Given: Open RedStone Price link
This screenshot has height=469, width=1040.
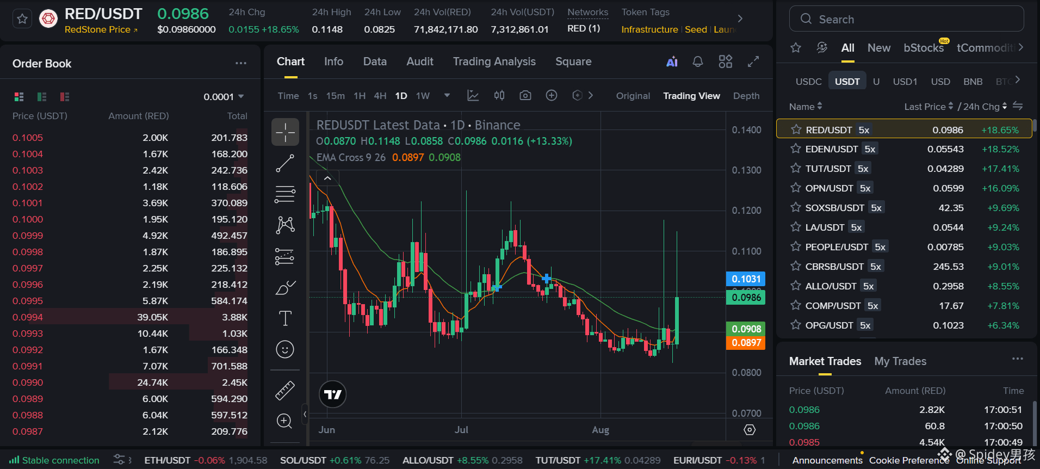Looking at the screenshot, I should coord(101,29).
